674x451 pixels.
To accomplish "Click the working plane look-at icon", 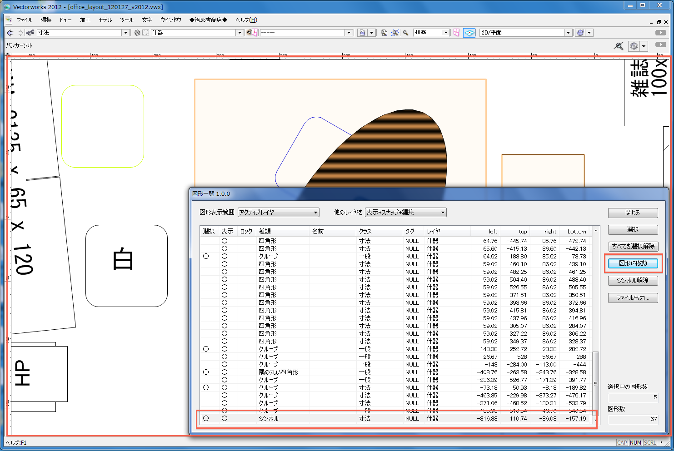I will 252,33.
